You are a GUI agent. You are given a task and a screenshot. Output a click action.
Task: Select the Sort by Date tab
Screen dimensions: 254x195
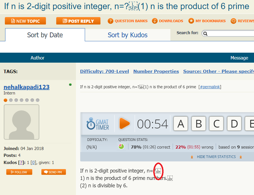(45, 35)
